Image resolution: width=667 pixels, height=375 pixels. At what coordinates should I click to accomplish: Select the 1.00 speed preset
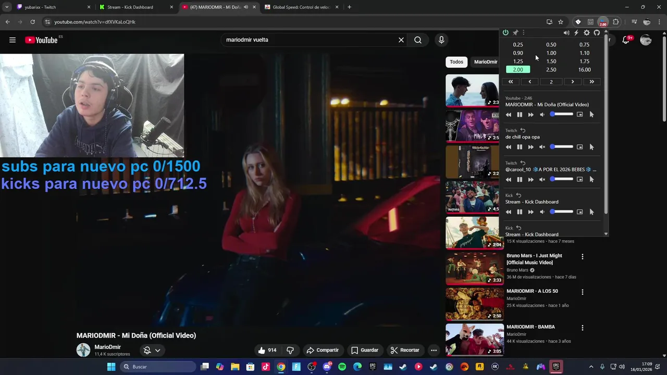pos(551,53)
